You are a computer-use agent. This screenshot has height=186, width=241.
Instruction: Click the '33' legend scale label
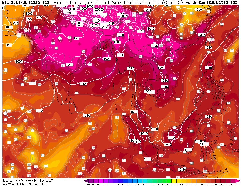157,184
